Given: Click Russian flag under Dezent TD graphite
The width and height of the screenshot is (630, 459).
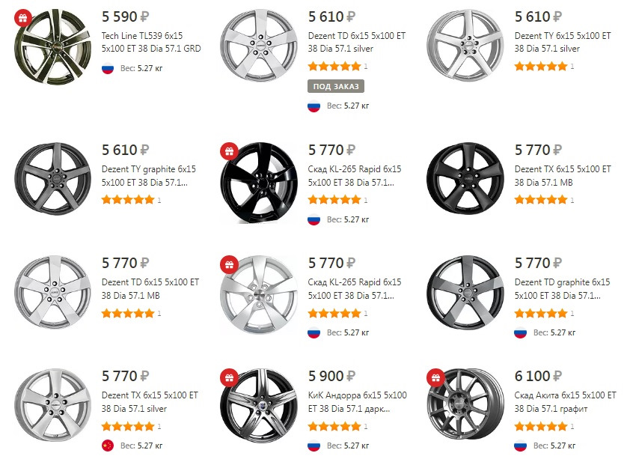Looking at the screenshot, I should tap(521, 332).
